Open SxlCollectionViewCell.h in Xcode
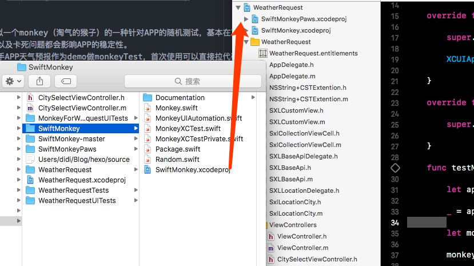The width and height of the screenshot is (474, 266). pos(304,133)
